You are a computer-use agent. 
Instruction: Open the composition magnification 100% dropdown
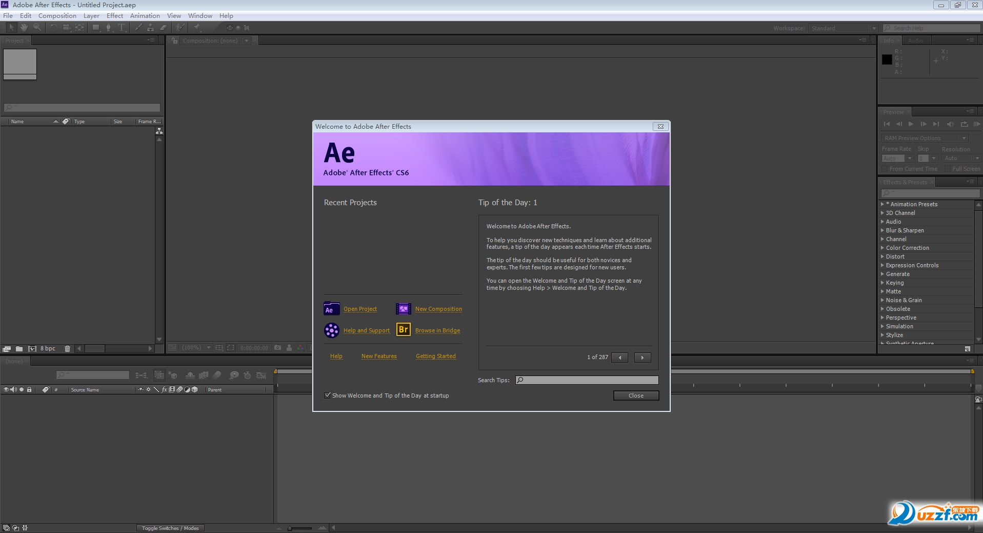coord(196,348)
